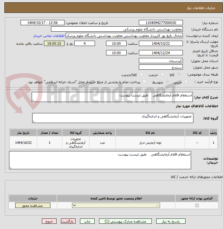Click the بازگشت back button
Screen dimensions: 223x229
coord(68,221)
